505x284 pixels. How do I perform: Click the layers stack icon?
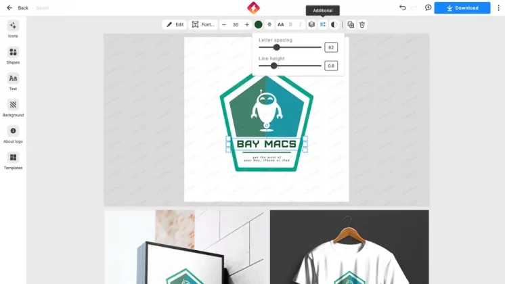click(311, 24)
